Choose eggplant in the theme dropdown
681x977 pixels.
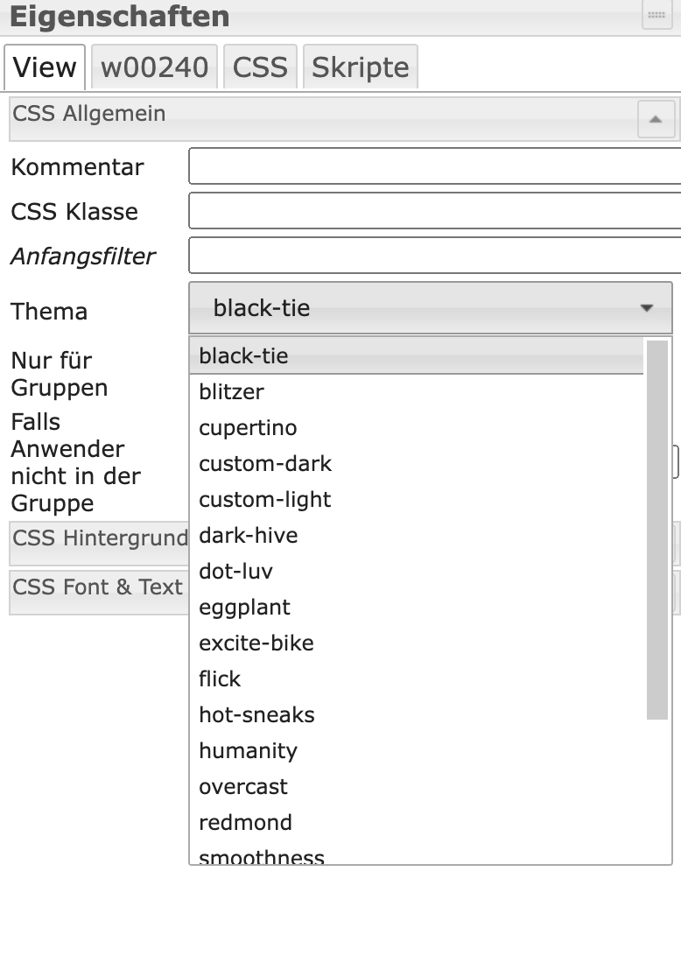click(244, 608)
